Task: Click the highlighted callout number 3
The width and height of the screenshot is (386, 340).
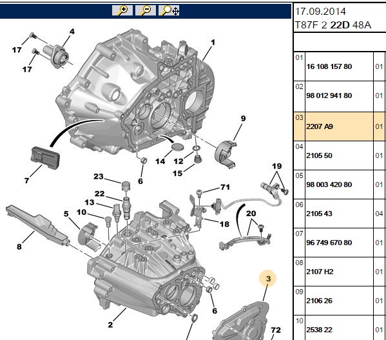Action: 268,279
